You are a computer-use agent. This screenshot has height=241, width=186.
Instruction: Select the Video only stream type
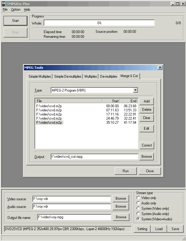146,198
